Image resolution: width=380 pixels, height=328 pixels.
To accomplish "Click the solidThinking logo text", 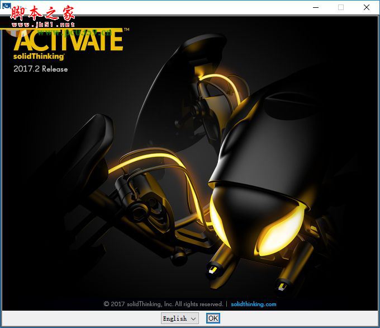I will [x=39, y=57].
